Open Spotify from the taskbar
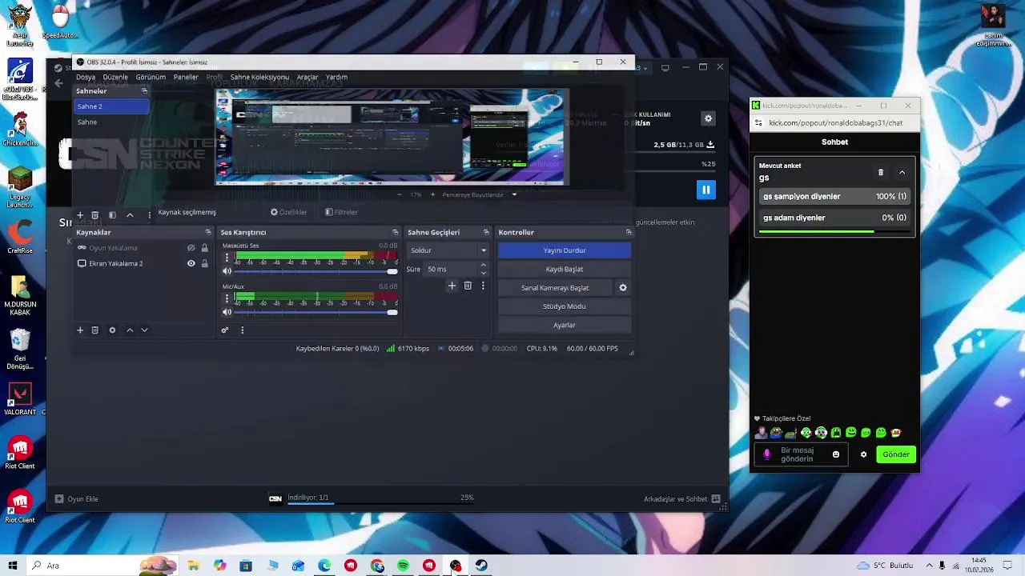This screenshot has width=1025, height=576. [x=403, y=566]
